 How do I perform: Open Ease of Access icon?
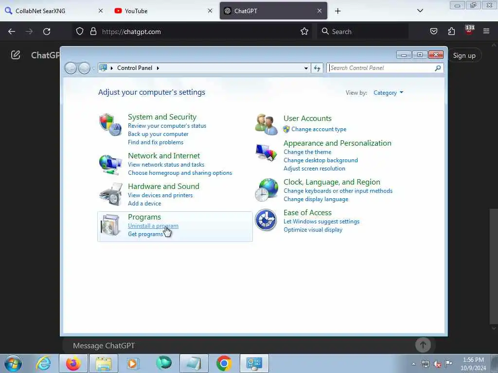(266, 220)
